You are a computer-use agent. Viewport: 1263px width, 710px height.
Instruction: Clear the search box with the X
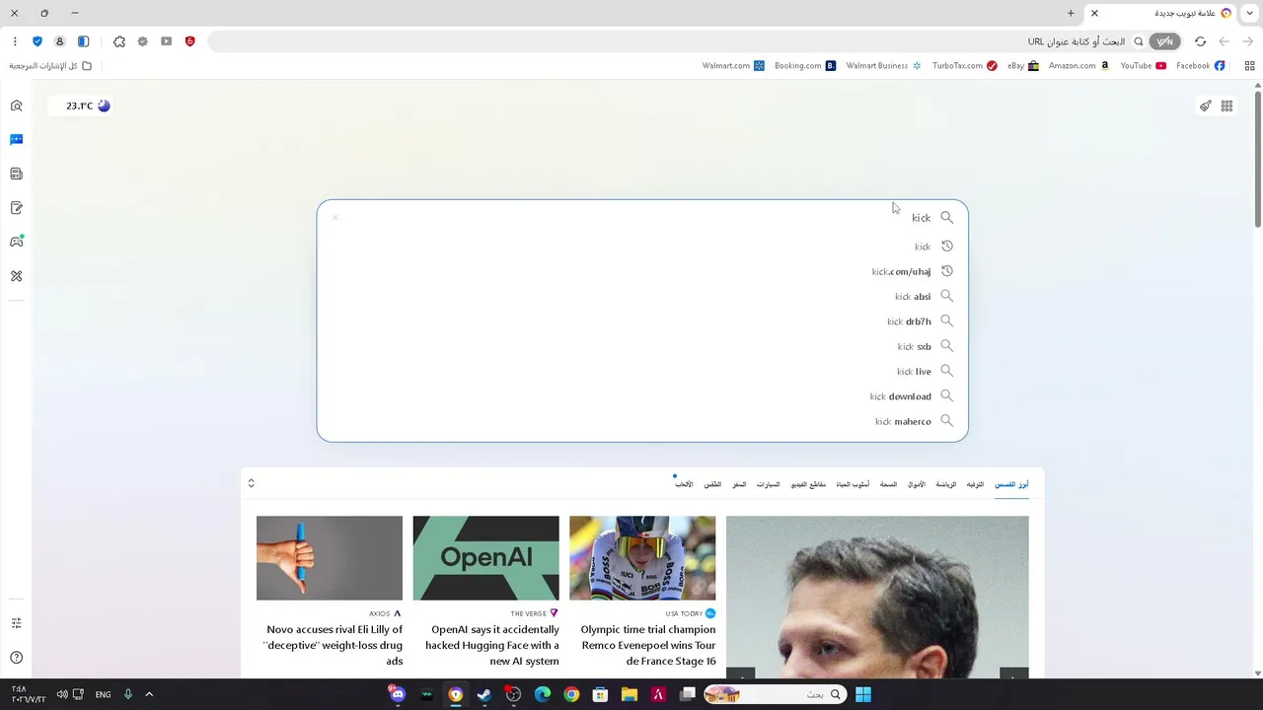(335, 218)
